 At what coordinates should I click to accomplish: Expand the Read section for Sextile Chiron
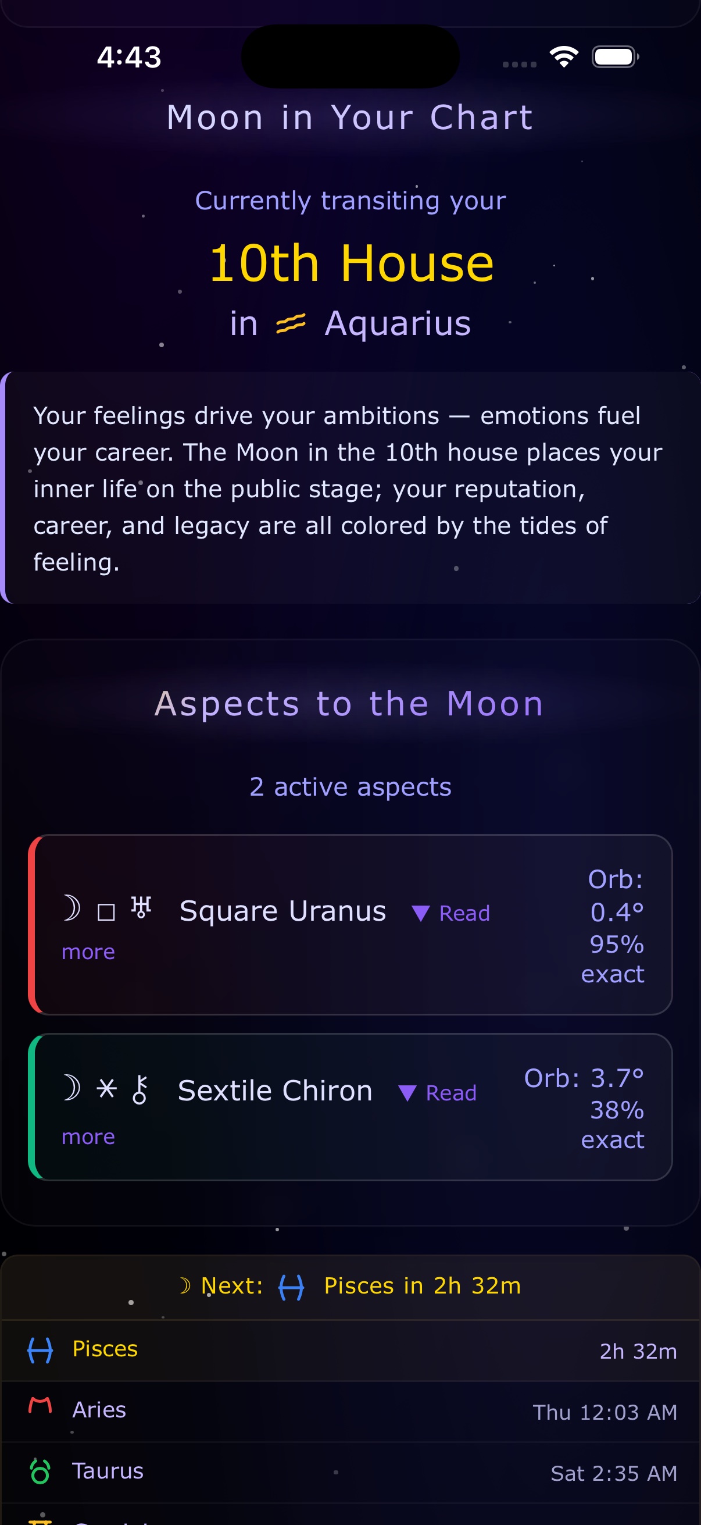438,1093
